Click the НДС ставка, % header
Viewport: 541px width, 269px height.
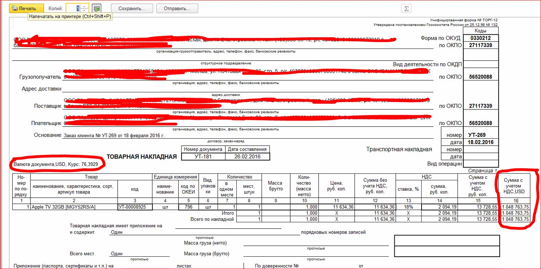(409, 189)
